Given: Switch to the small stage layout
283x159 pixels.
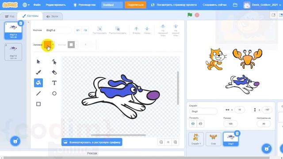Looking at the screenshot, I should click(x=273, y=15).
